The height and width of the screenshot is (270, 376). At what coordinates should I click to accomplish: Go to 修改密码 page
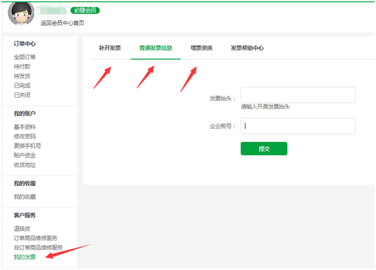[25, 136]
